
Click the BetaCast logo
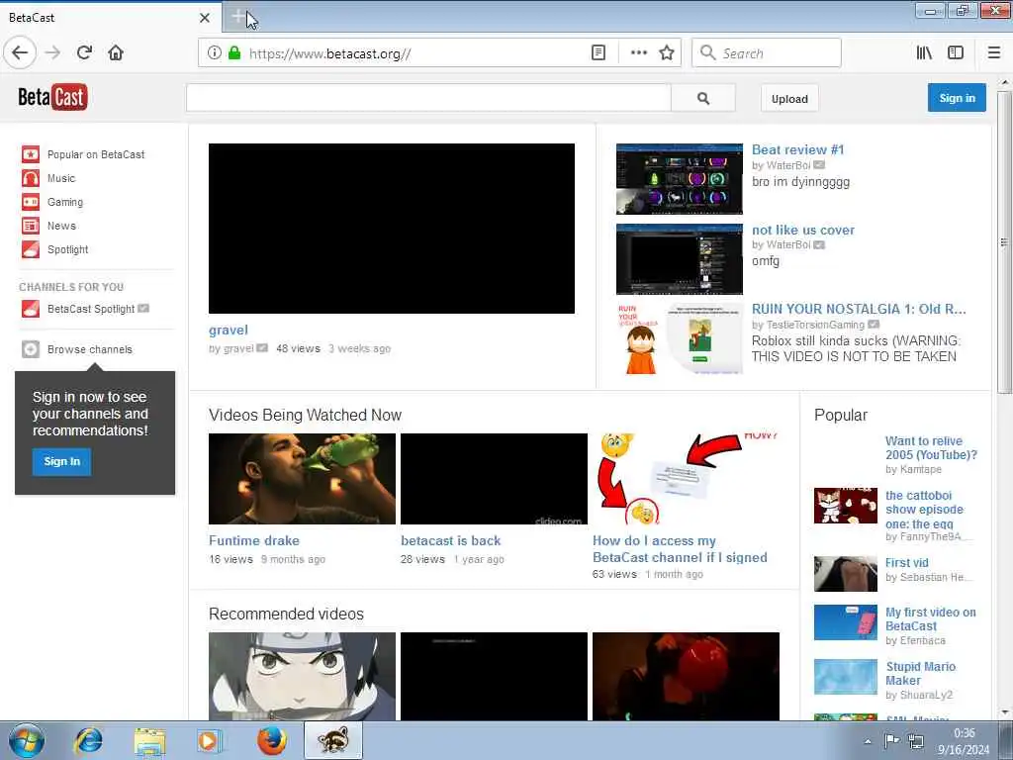pyautogui.click(x=52, y=98)
